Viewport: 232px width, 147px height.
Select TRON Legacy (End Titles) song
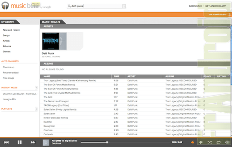[x=56, y=106]
